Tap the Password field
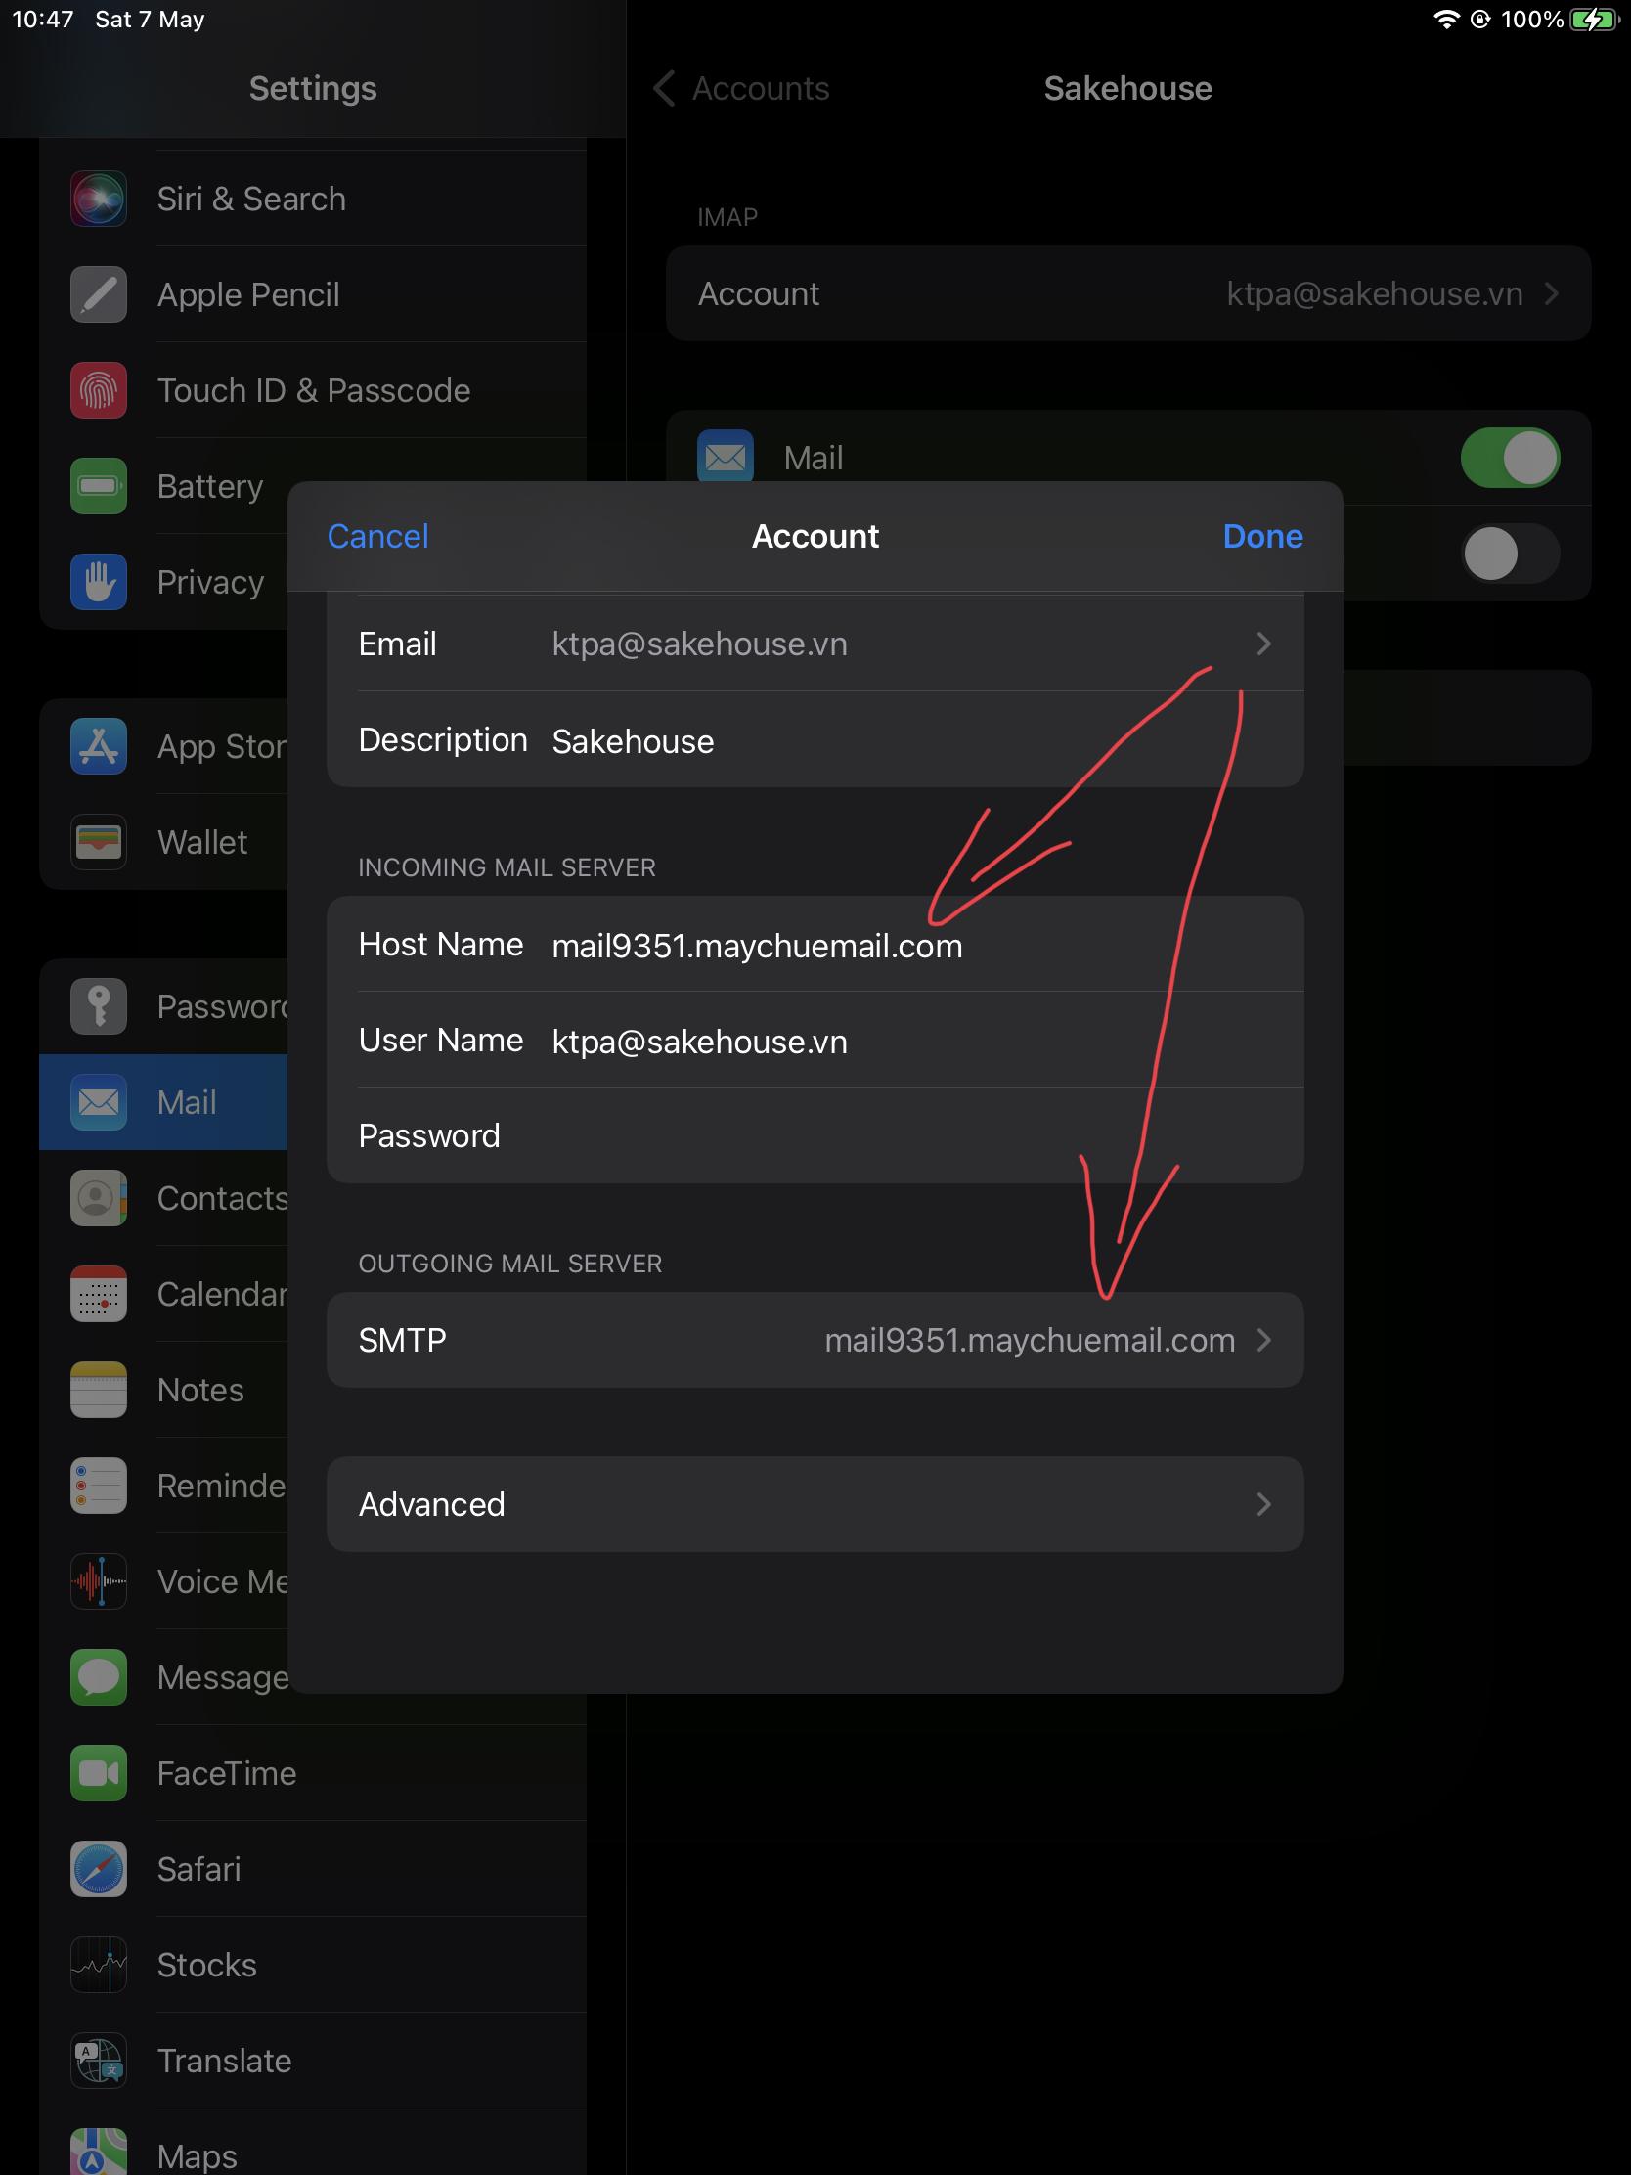Viewport: 1631px width, 2175px height. (x=815, y=1135)
